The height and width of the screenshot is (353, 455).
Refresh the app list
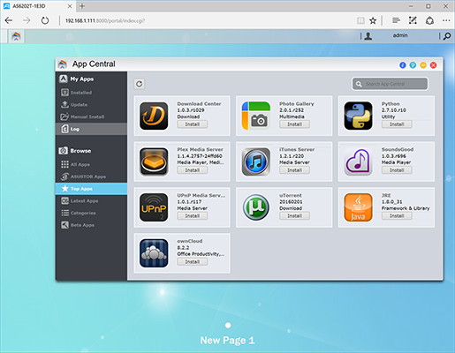(140, 84)
